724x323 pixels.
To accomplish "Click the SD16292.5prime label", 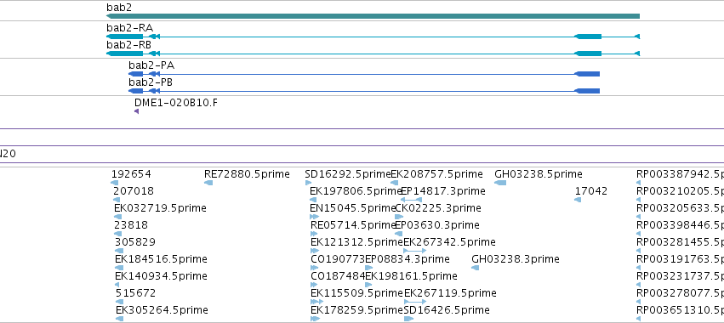I will [x=348, y=174].
